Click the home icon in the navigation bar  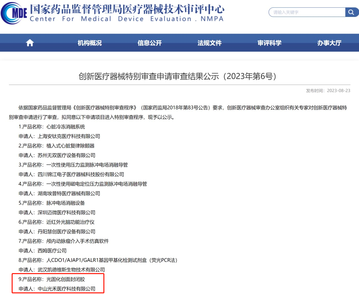[30, 42]
